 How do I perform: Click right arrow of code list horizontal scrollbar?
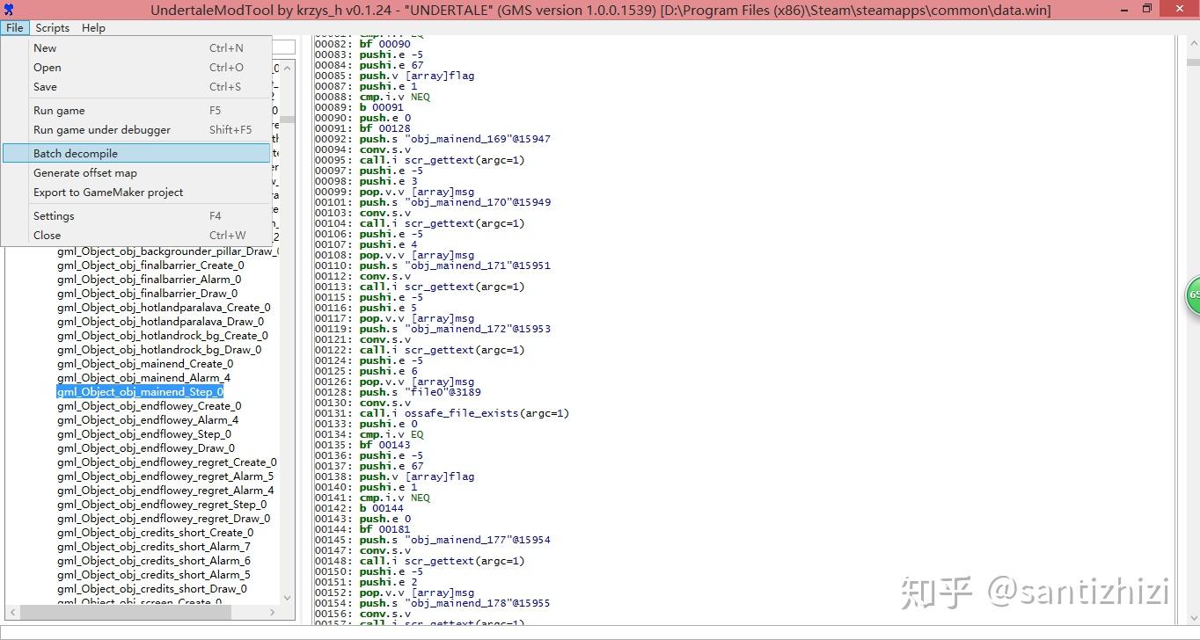(x=272, y=612)
